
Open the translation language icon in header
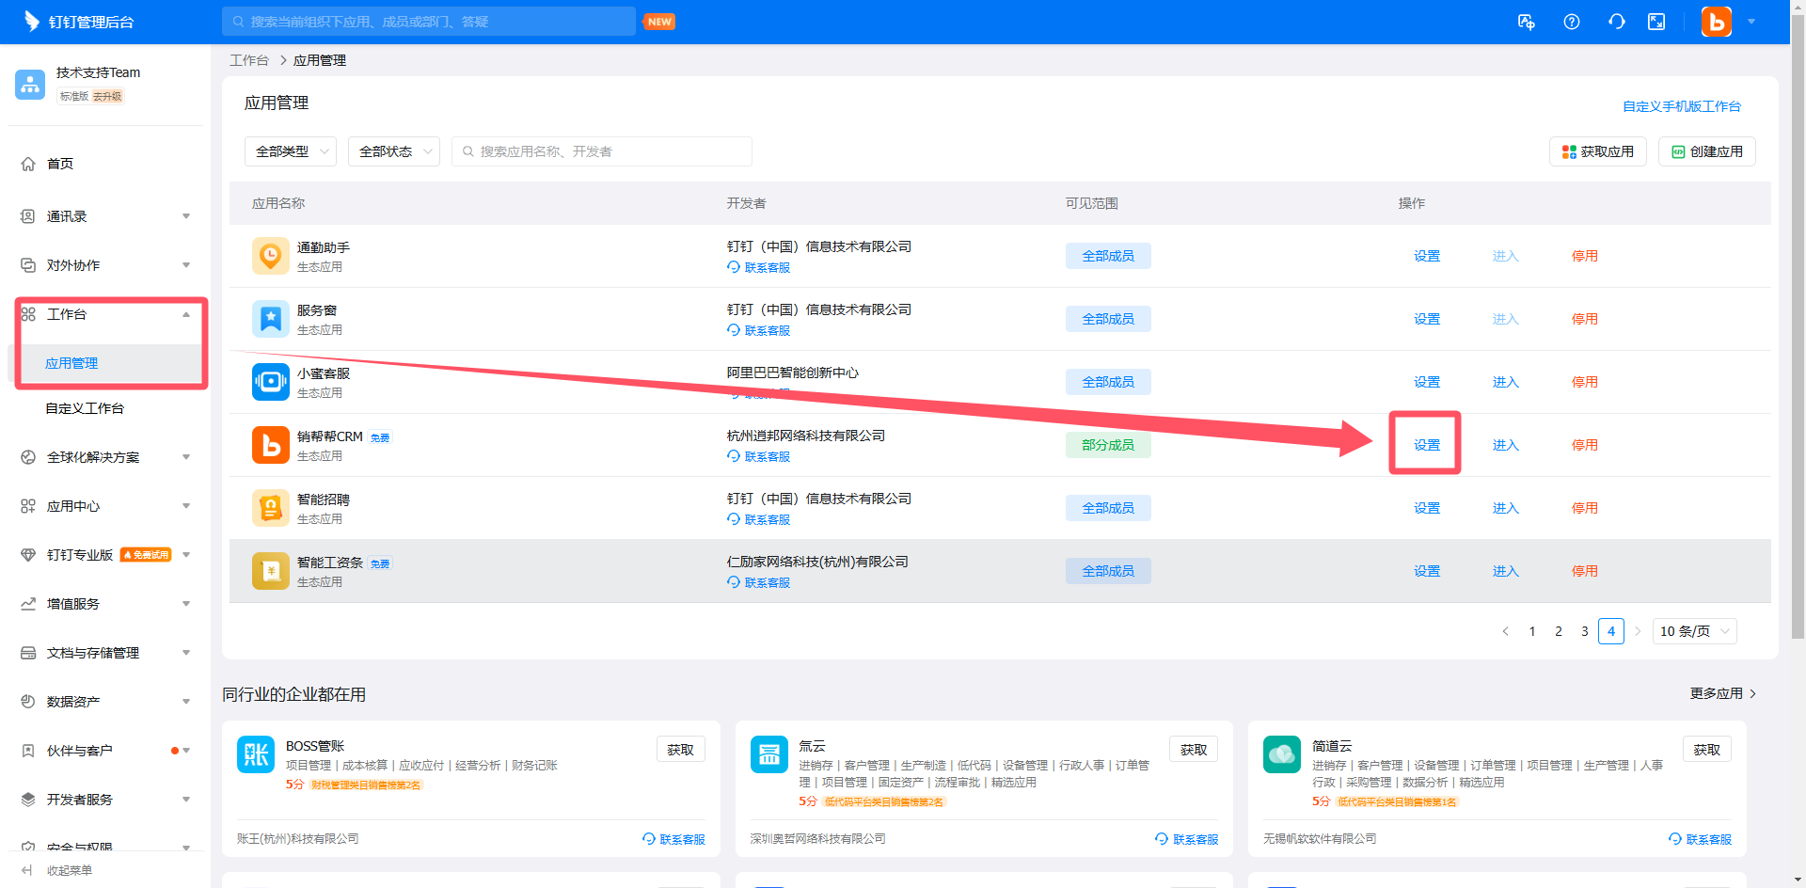(x=1526, y=22)
